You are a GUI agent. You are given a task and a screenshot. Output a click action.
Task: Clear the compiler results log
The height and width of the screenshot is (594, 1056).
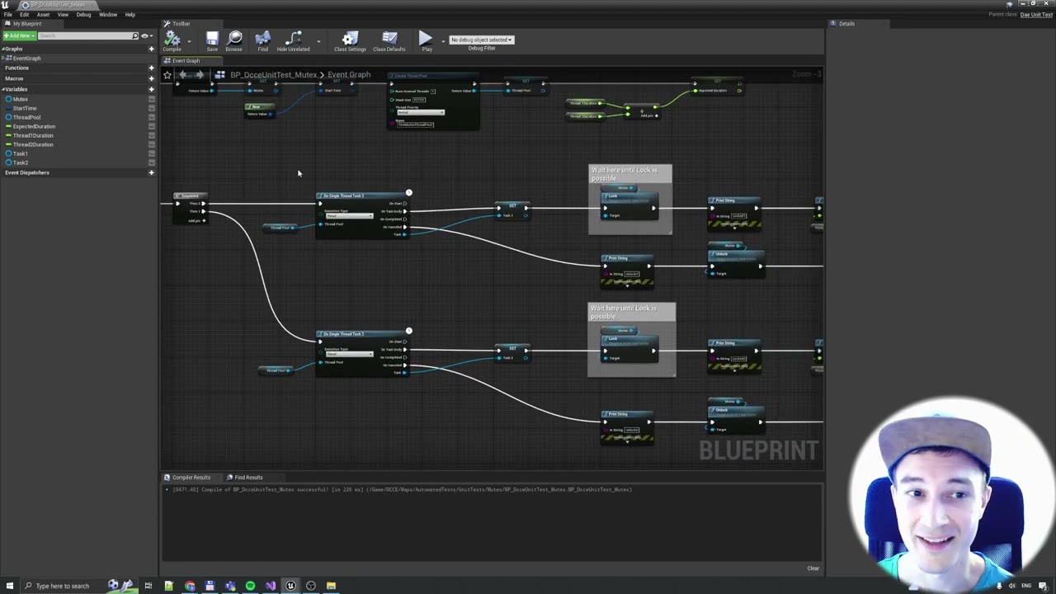(813, 568)
